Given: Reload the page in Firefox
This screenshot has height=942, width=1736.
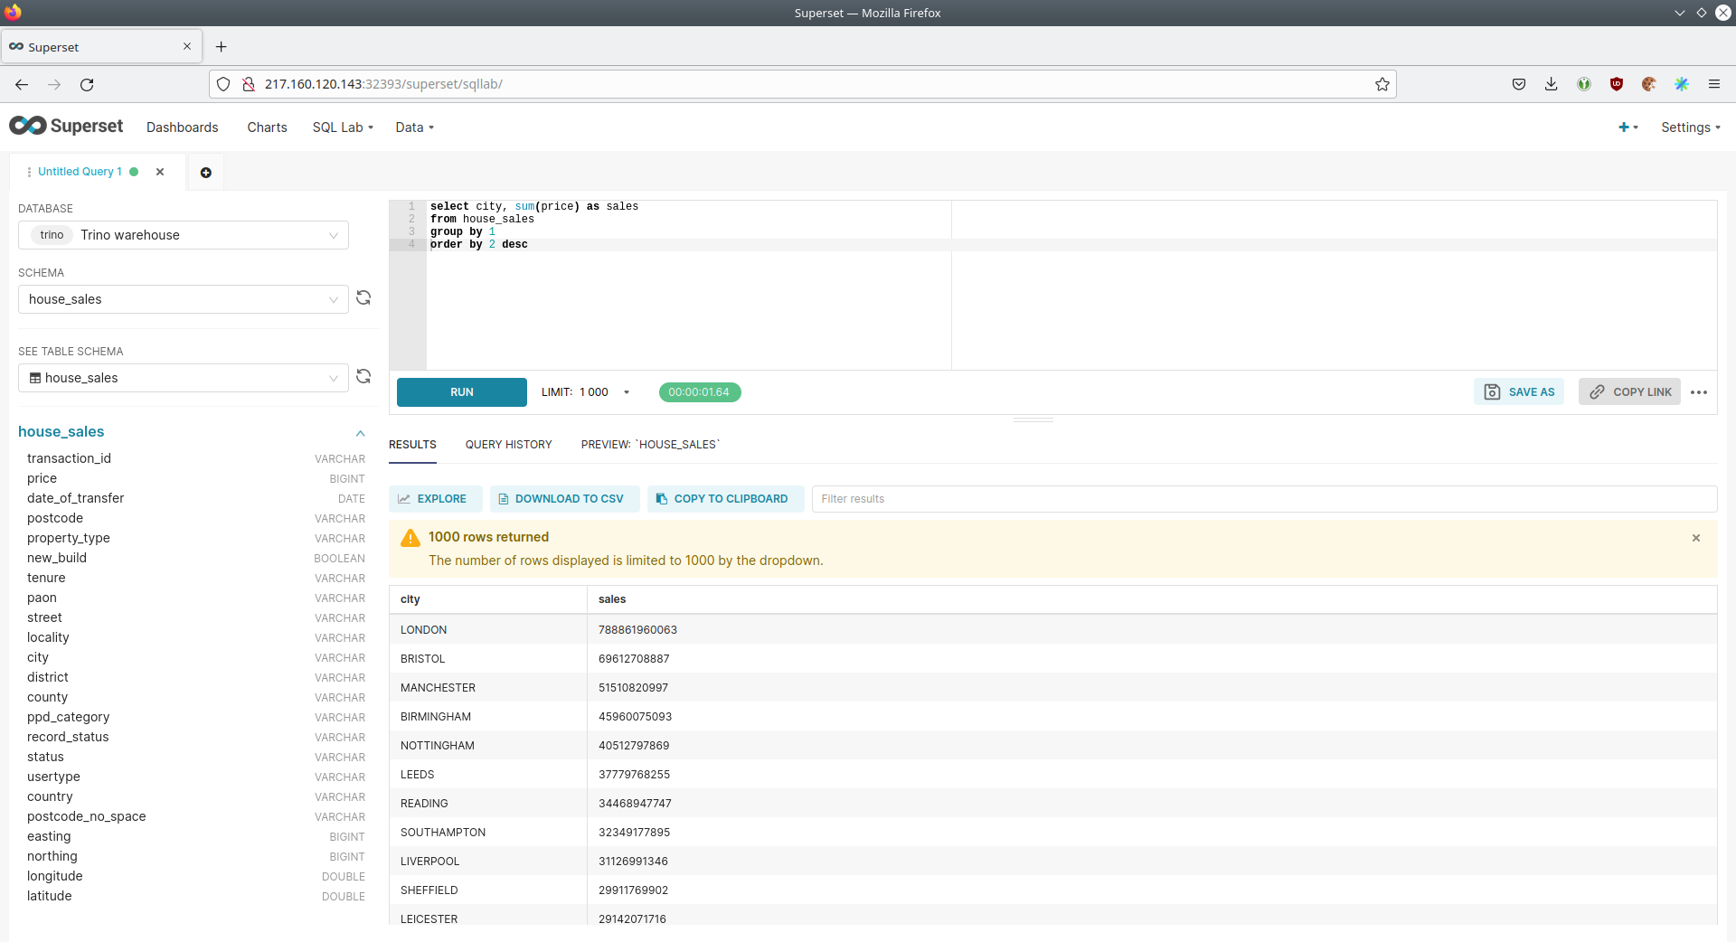Looking at the screenshot, I should point(87,84).
